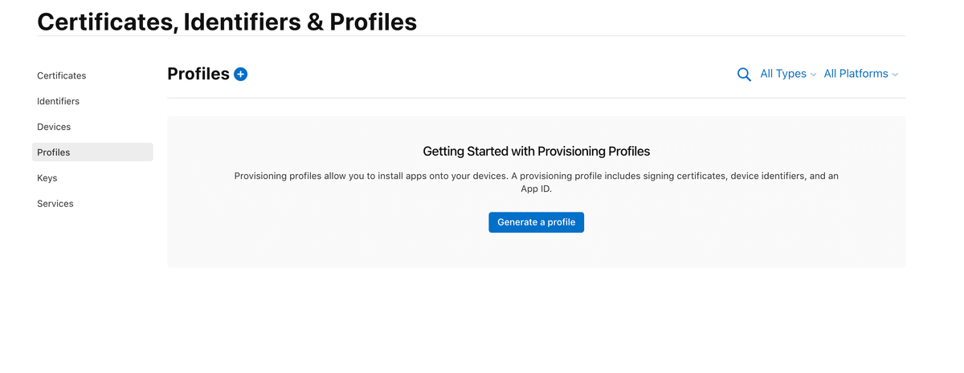Click the blue plus icon beside Profiles
Viewport: 964px width, 373px height.
point(240,74)
